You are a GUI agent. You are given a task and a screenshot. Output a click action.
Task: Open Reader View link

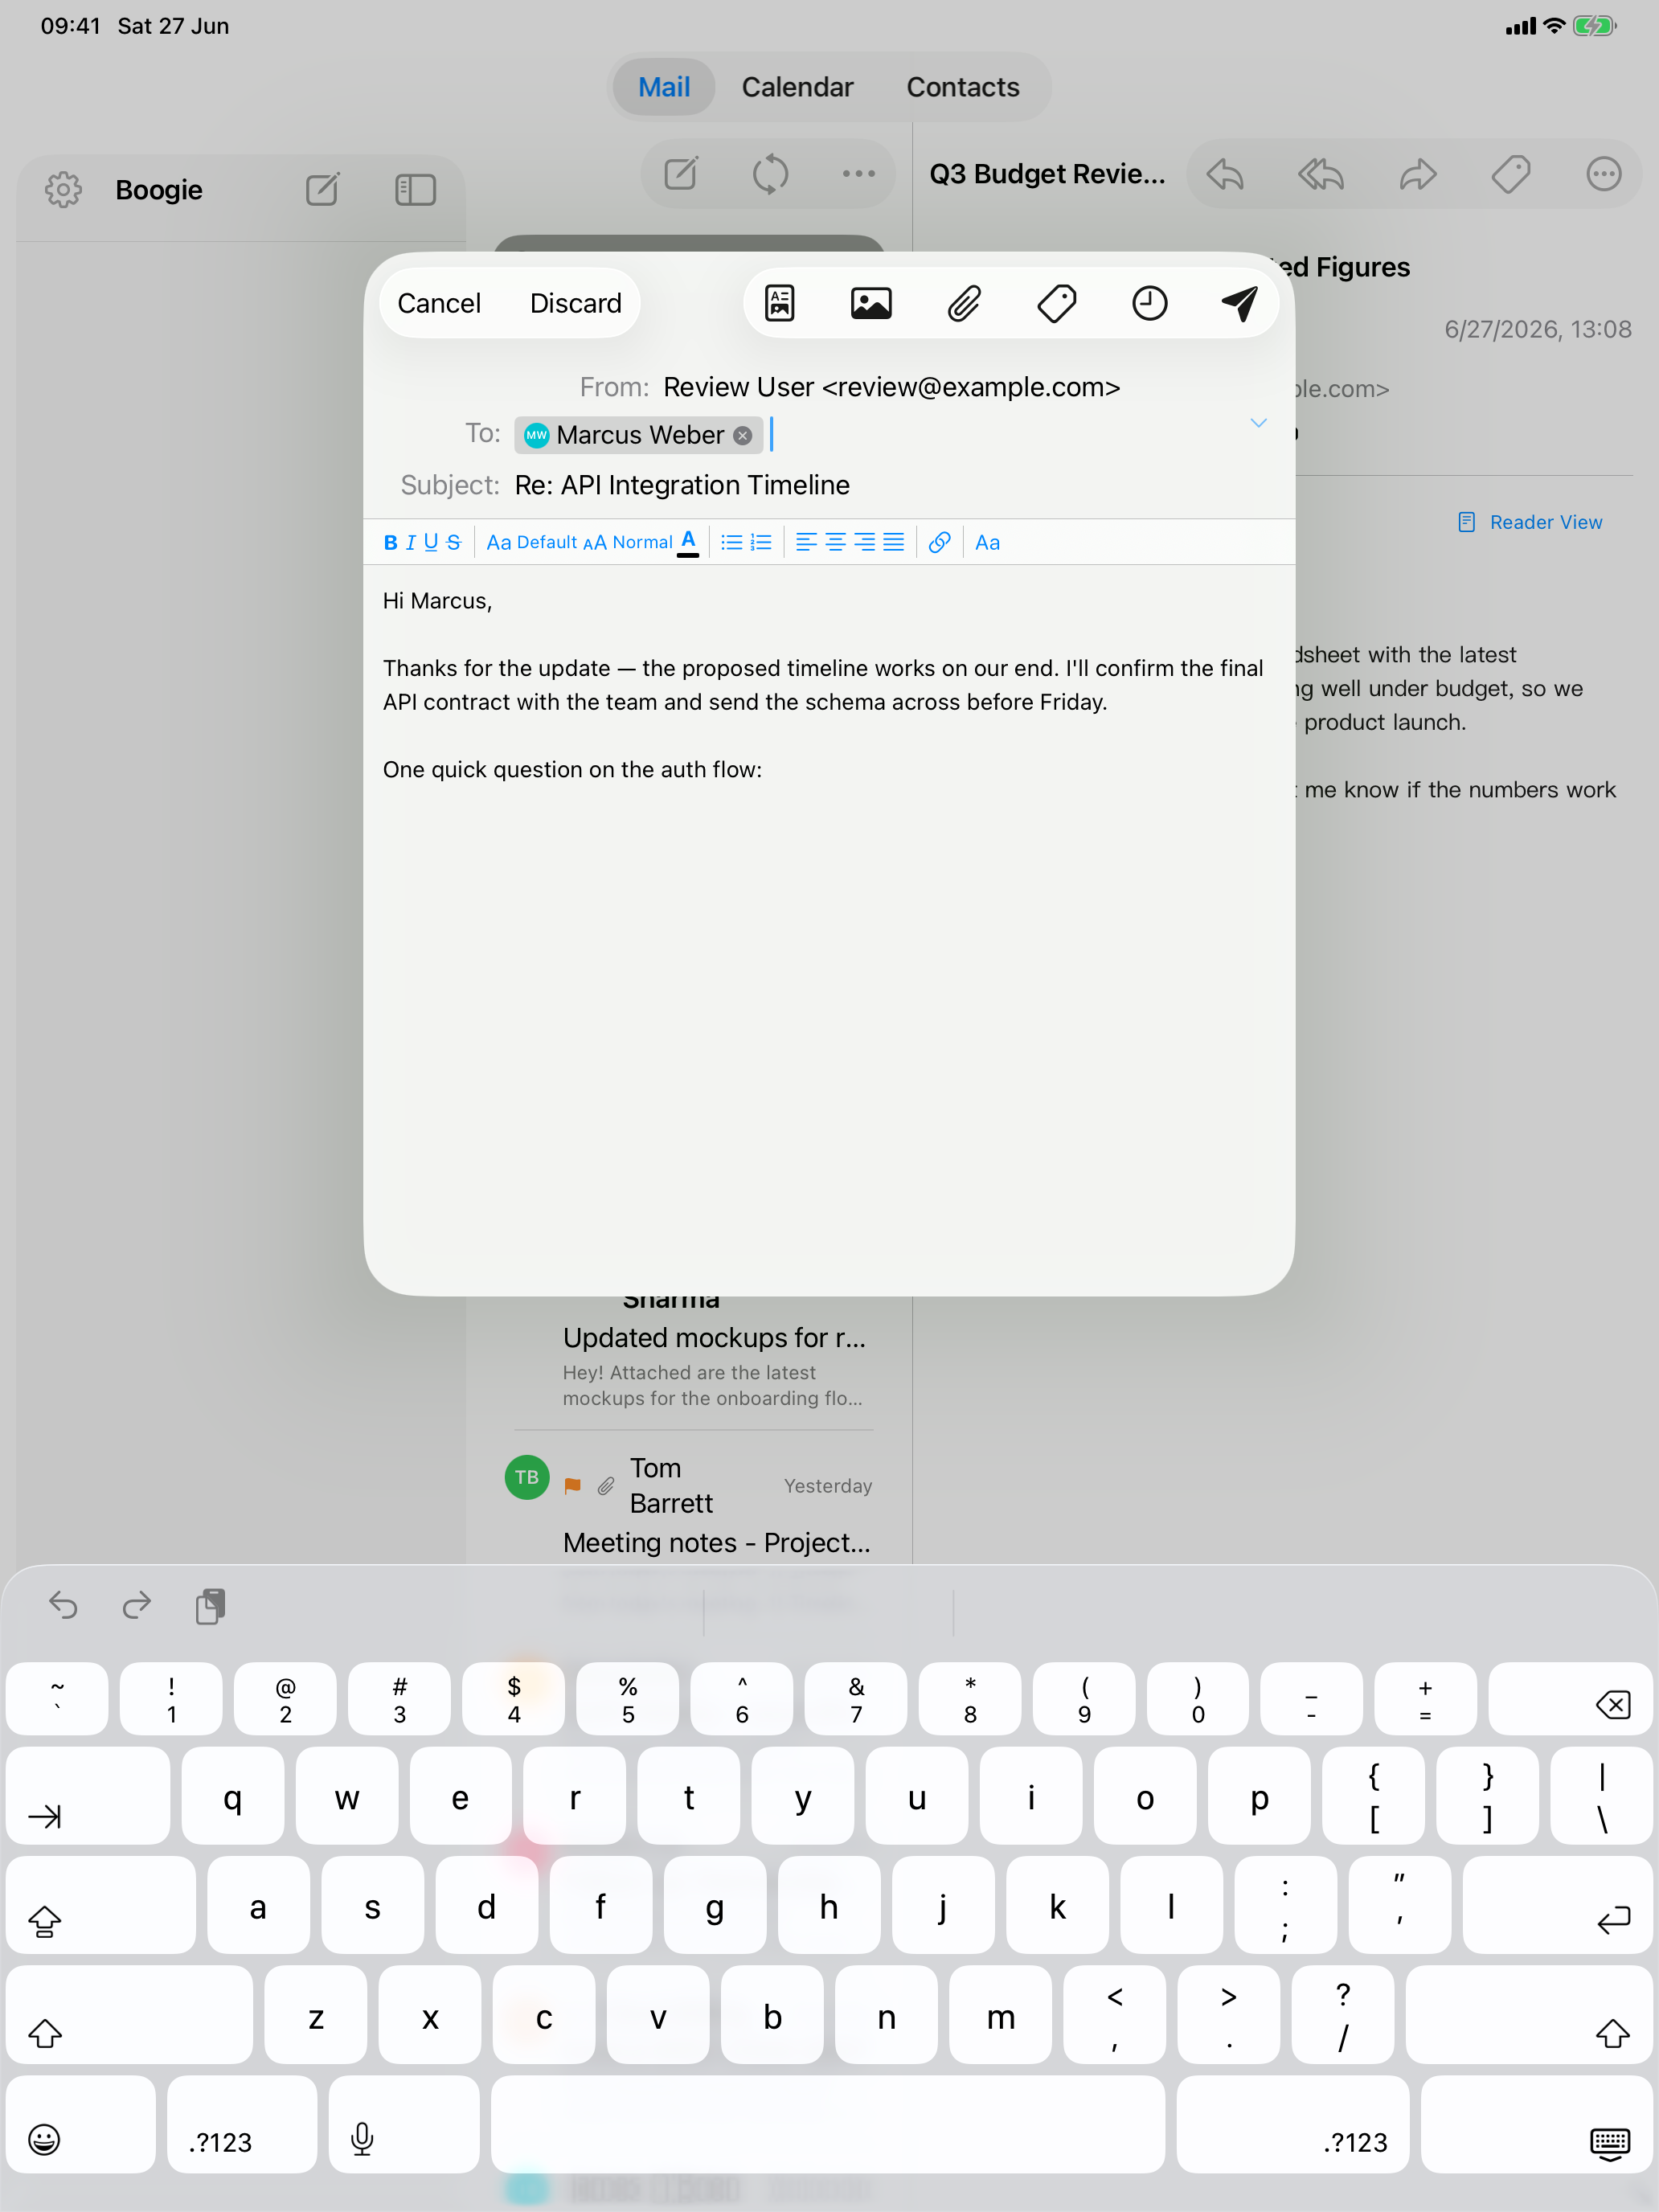1530,522
